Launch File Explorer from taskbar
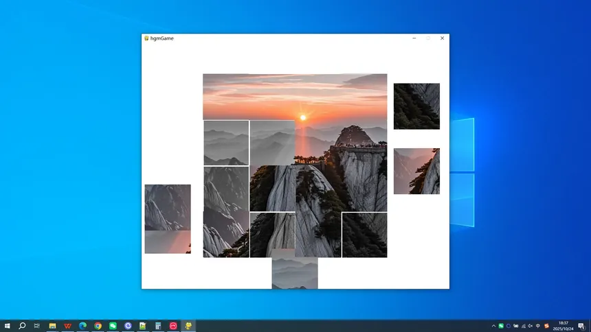 tap(52, 326)
